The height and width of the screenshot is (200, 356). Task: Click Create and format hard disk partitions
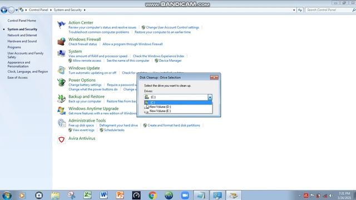(x=174, y=126)
